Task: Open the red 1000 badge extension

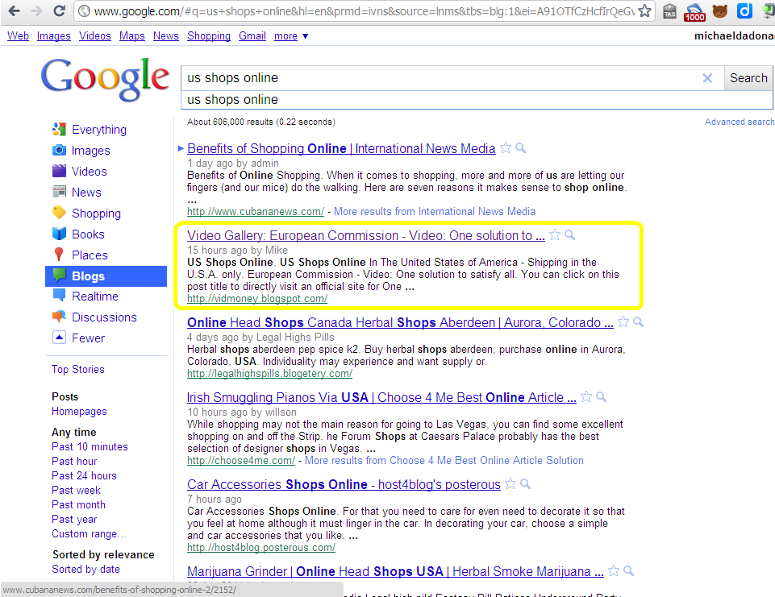Action: coord(694,12)
